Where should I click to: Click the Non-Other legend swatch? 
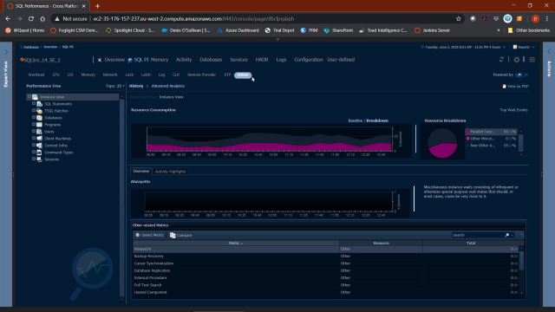pos(468,146)
